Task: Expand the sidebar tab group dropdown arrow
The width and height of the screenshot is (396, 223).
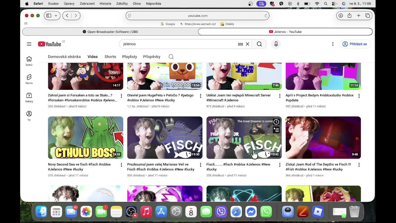Action: pyautogui.click(x=56, y=15)
